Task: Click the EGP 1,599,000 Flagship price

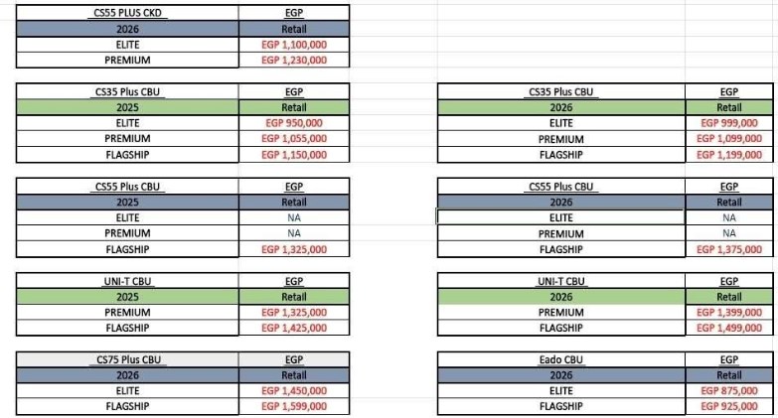Action: point(293,406)
